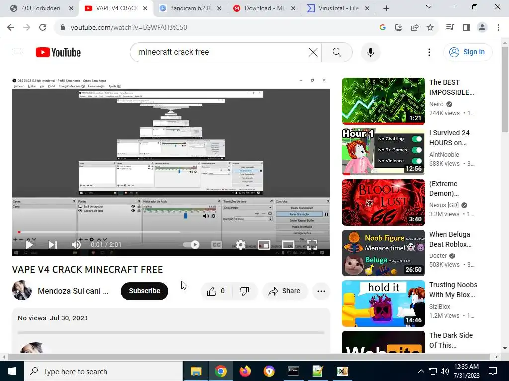Enable theater mode view

[x=288, y=245]
